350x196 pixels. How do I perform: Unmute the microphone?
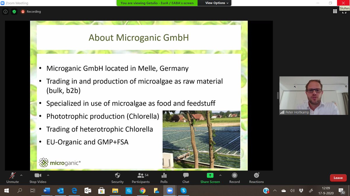13,178
